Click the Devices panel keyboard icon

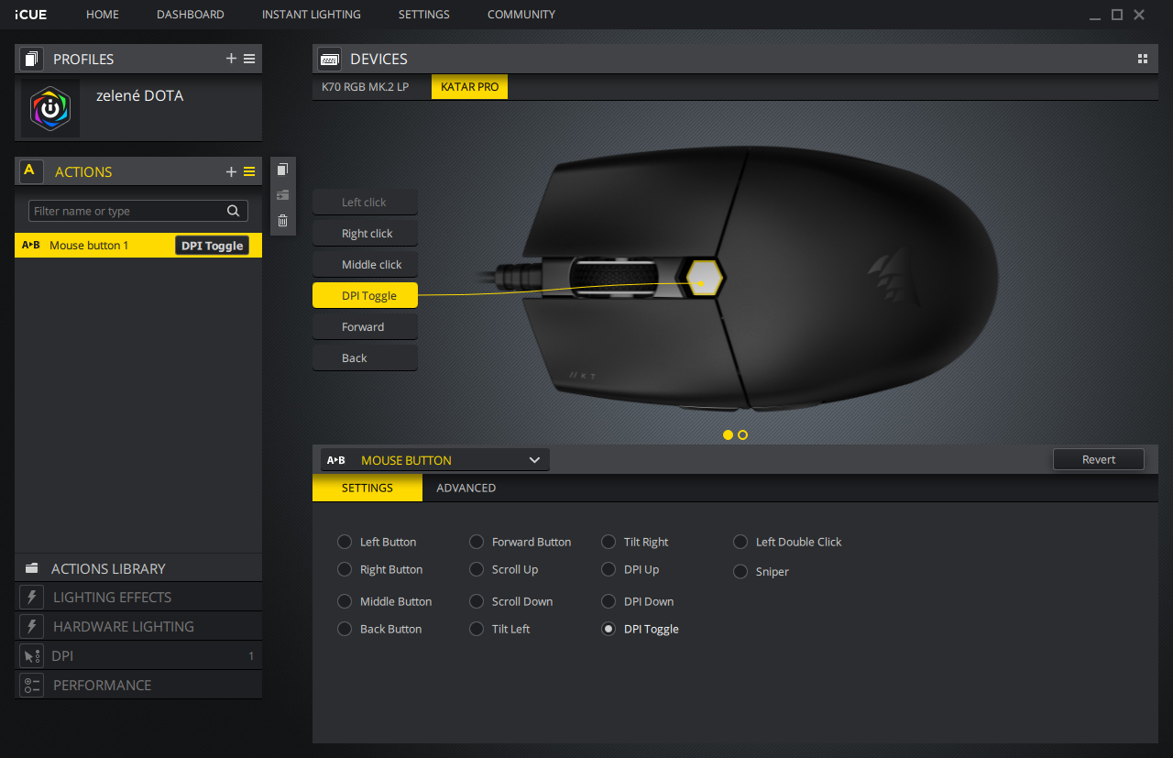(x=330, y=59)
